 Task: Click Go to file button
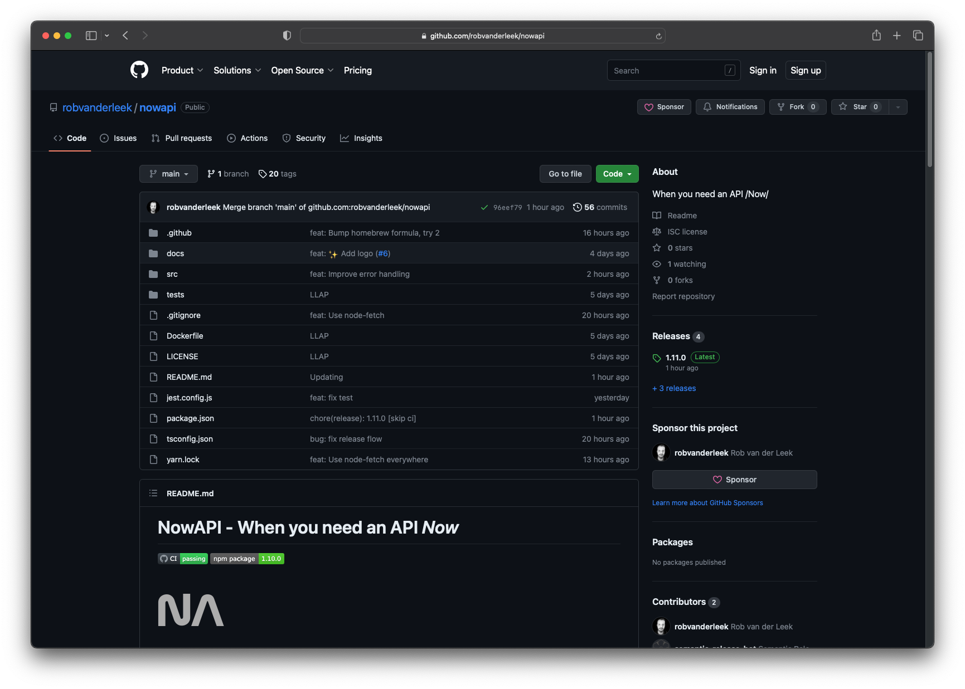pyautogui.click(x=565, y=174)
